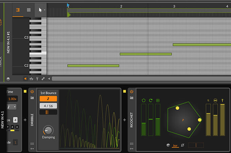This screenshot has height=153, width=231.
Task: Click the tuning fork icon
Action: (x=37, y=79)
